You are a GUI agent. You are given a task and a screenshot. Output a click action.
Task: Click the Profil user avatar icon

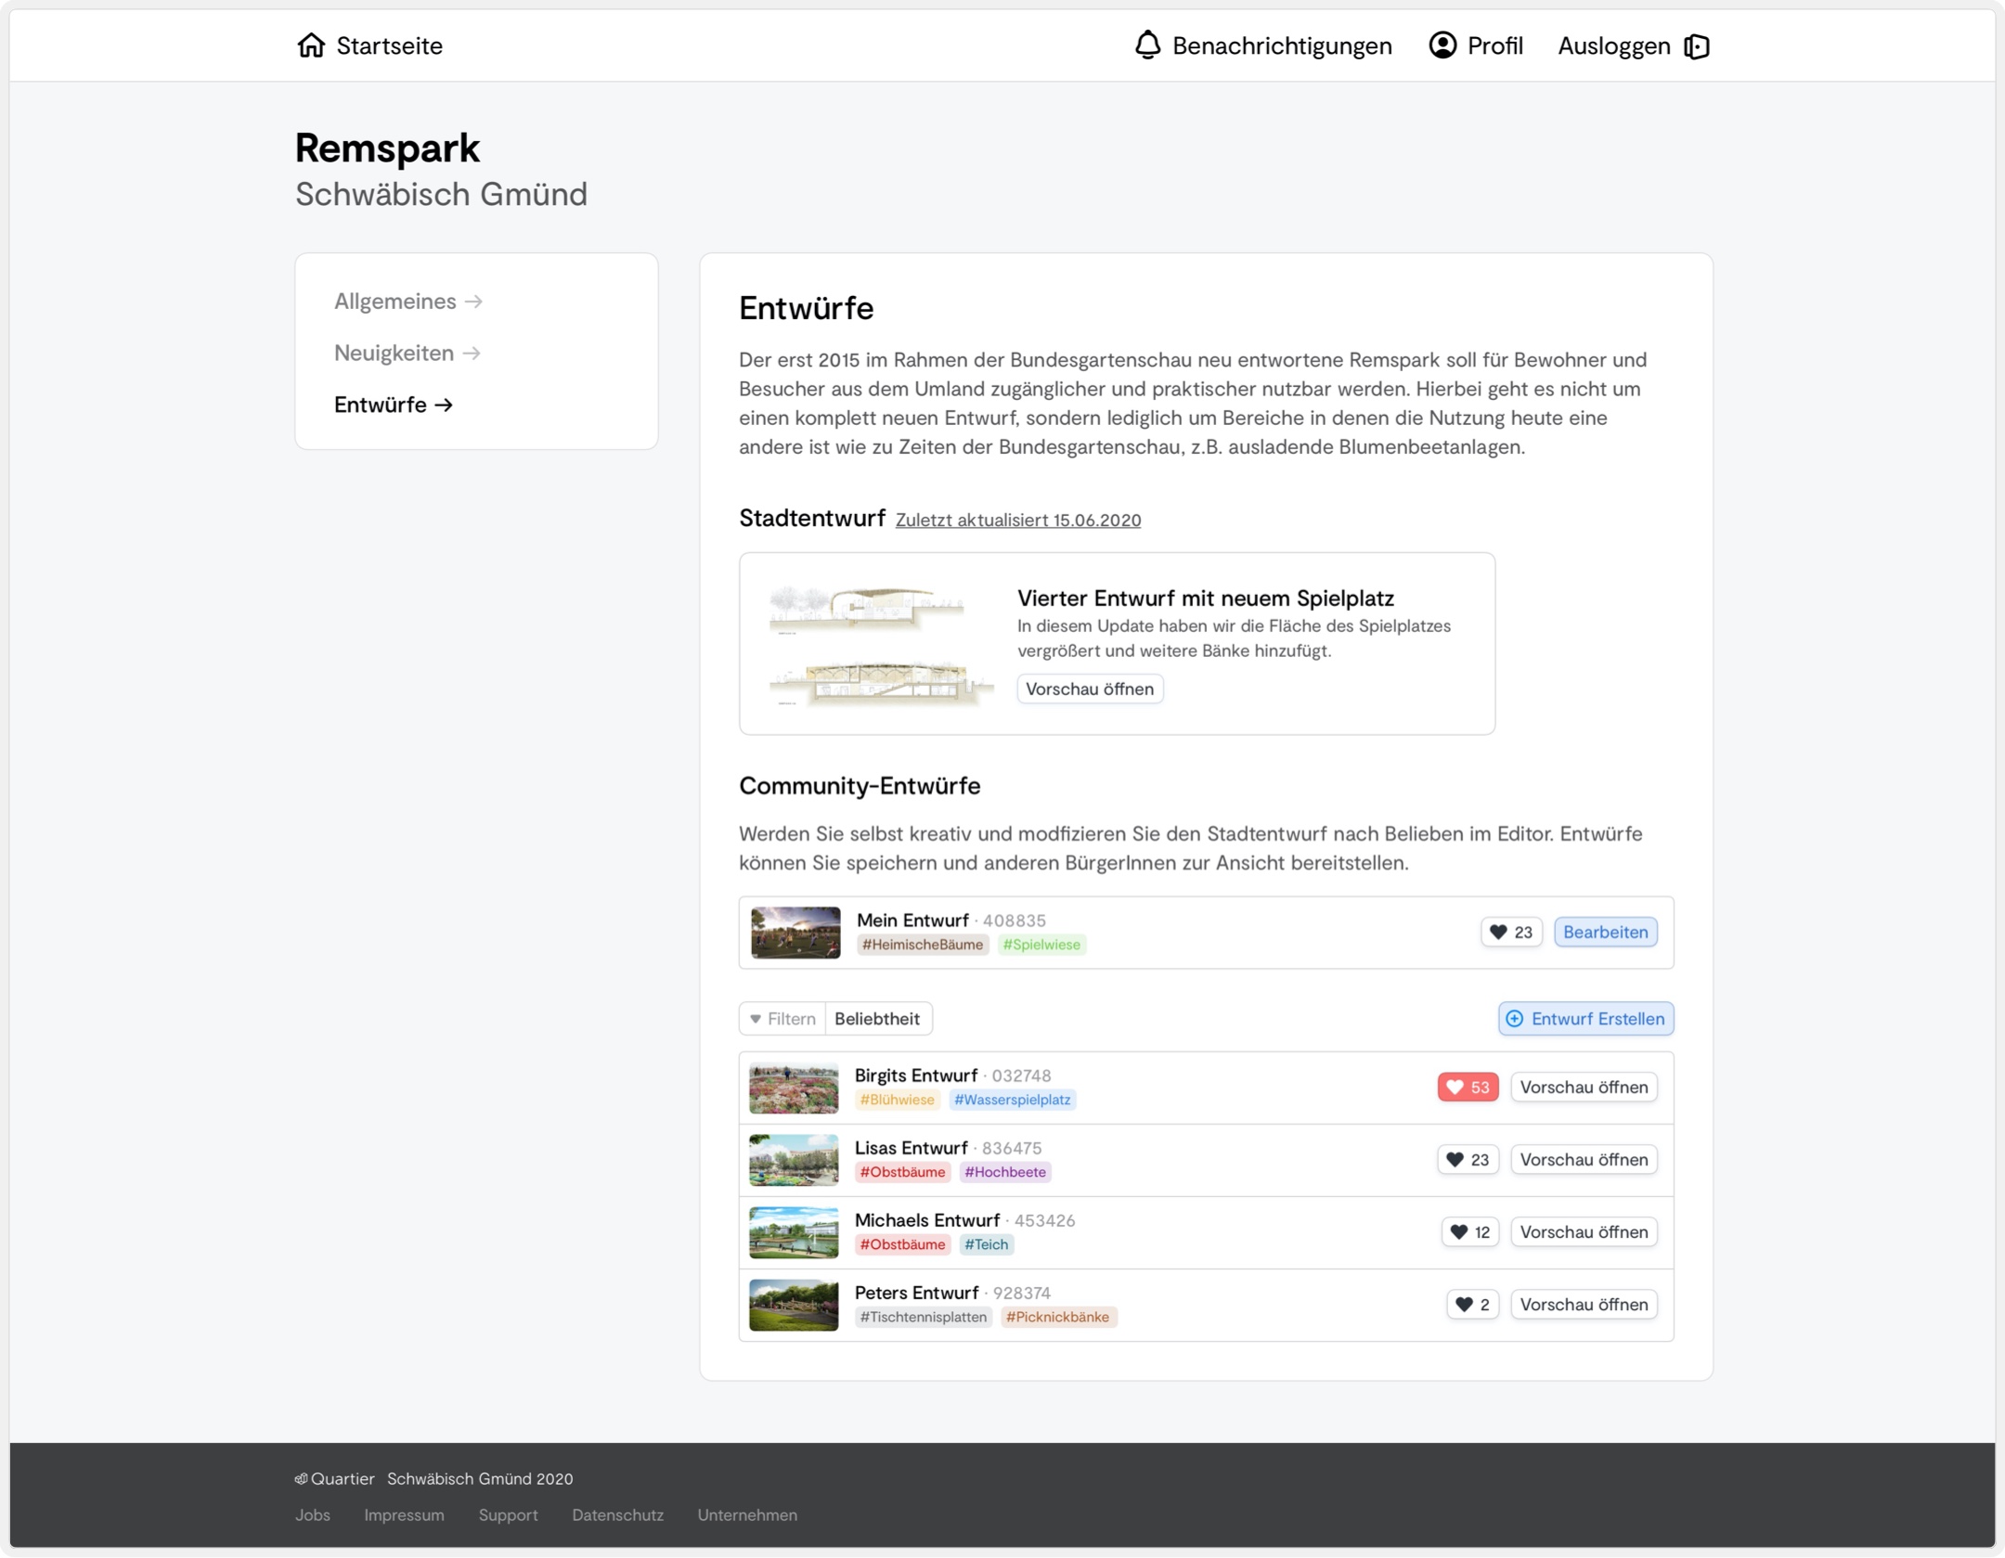(x=1442, y=45)
